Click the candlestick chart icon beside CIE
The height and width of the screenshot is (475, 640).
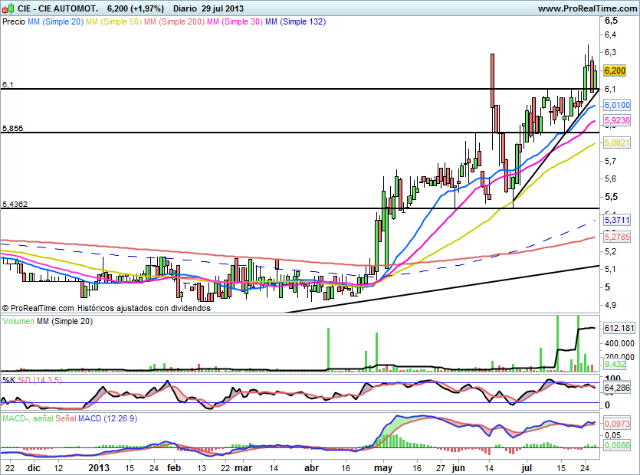[x=9, y=8]
